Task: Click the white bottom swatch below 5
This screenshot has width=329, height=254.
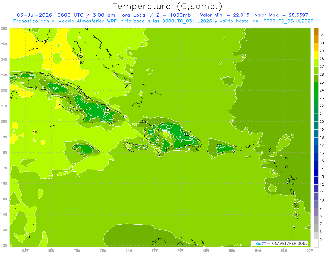Action: pyautogui.click(x=316, y=243)
